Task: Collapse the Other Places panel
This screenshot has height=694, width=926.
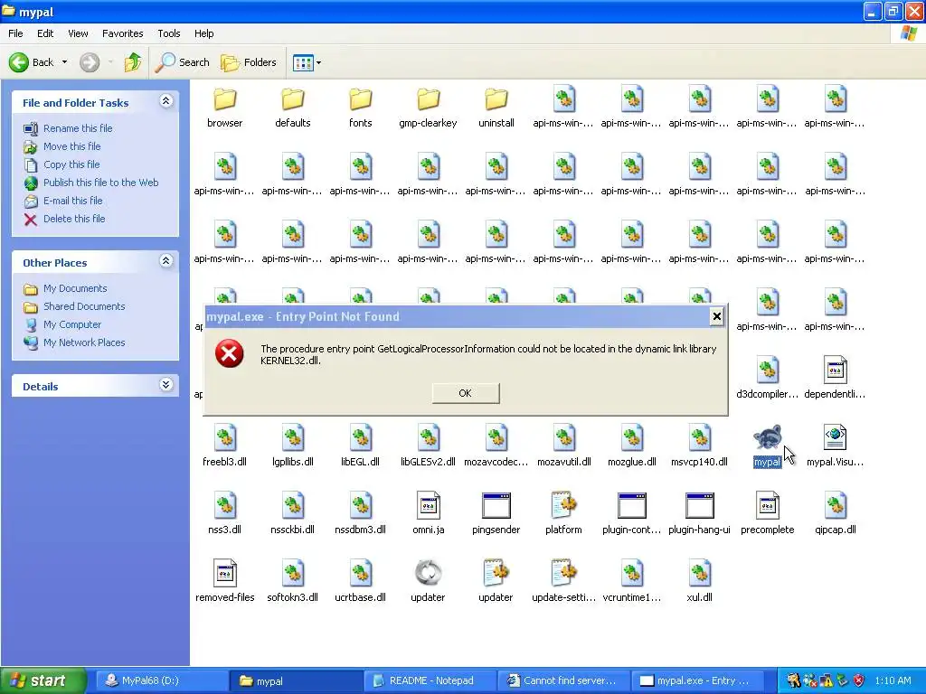Action: [166, 261]
